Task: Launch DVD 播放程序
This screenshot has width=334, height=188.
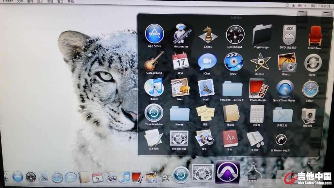Action: pos(289,35)
